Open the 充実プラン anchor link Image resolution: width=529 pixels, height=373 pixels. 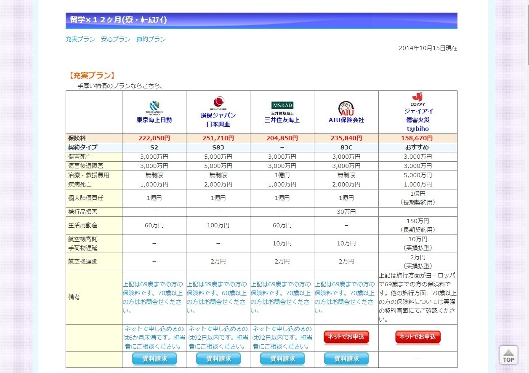click(x=80, y=39)
